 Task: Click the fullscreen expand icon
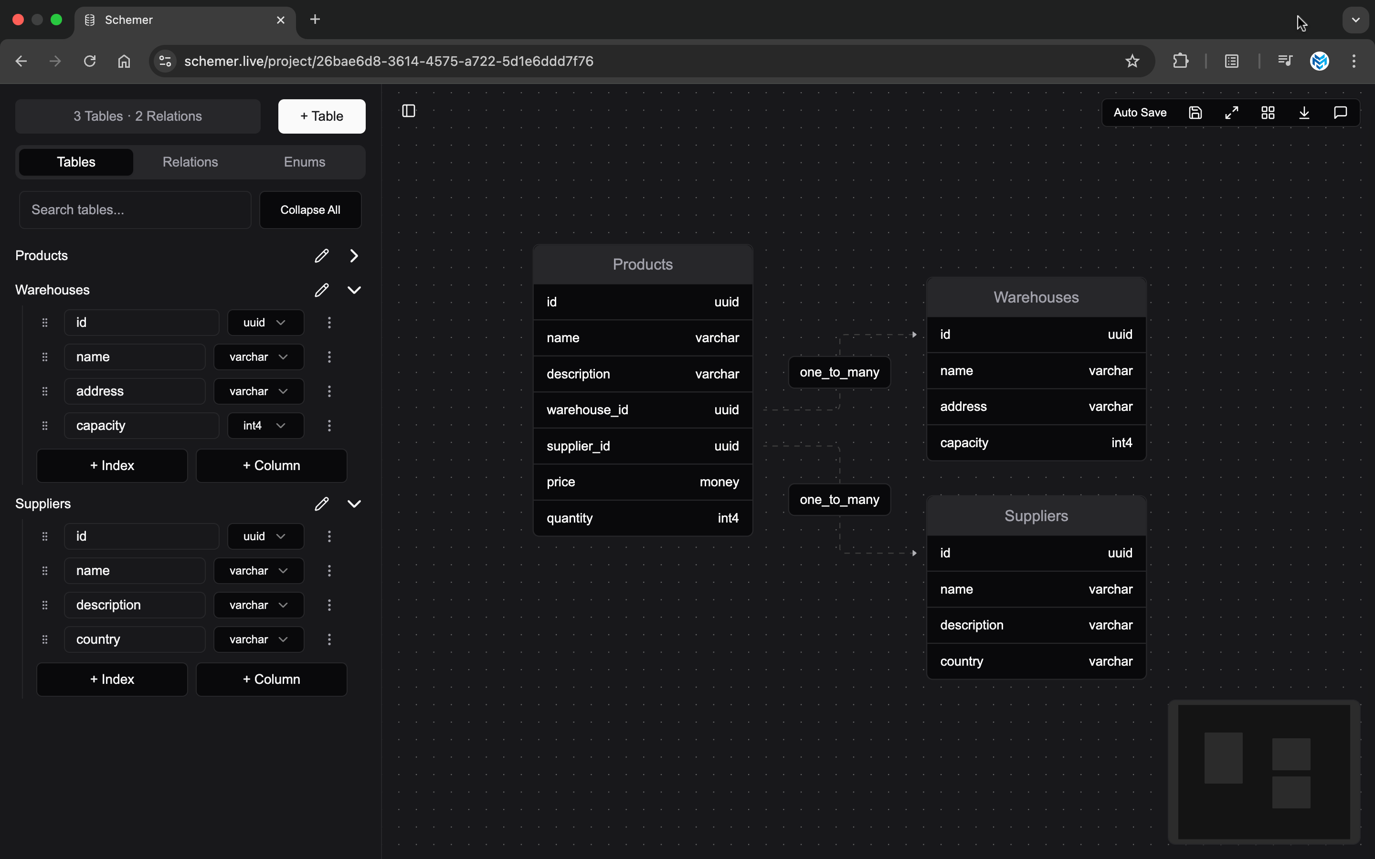(x=1231, y=113)
